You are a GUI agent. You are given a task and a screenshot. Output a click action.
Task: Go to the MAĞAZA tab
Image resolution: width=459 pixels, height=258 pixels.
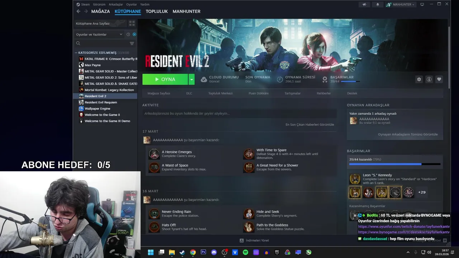point(100,11)
